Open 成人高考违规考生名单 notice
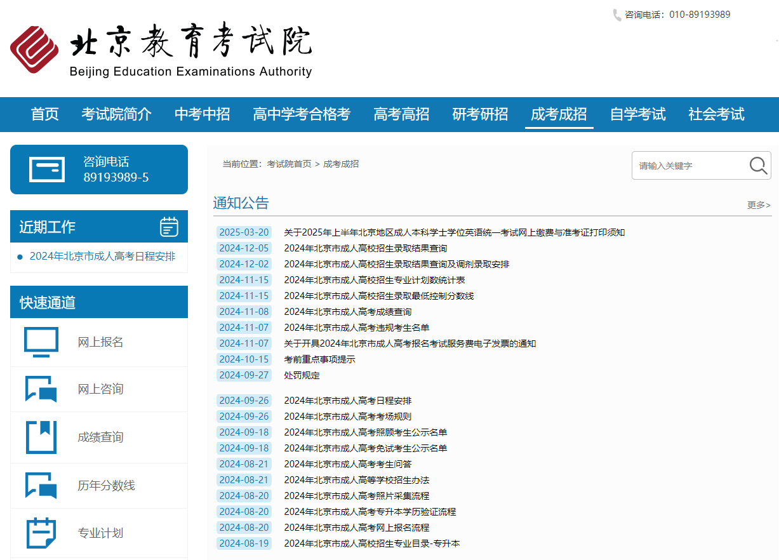Image resolution: width=779 pixels, height=560 pixels. [x=357, y=328]
